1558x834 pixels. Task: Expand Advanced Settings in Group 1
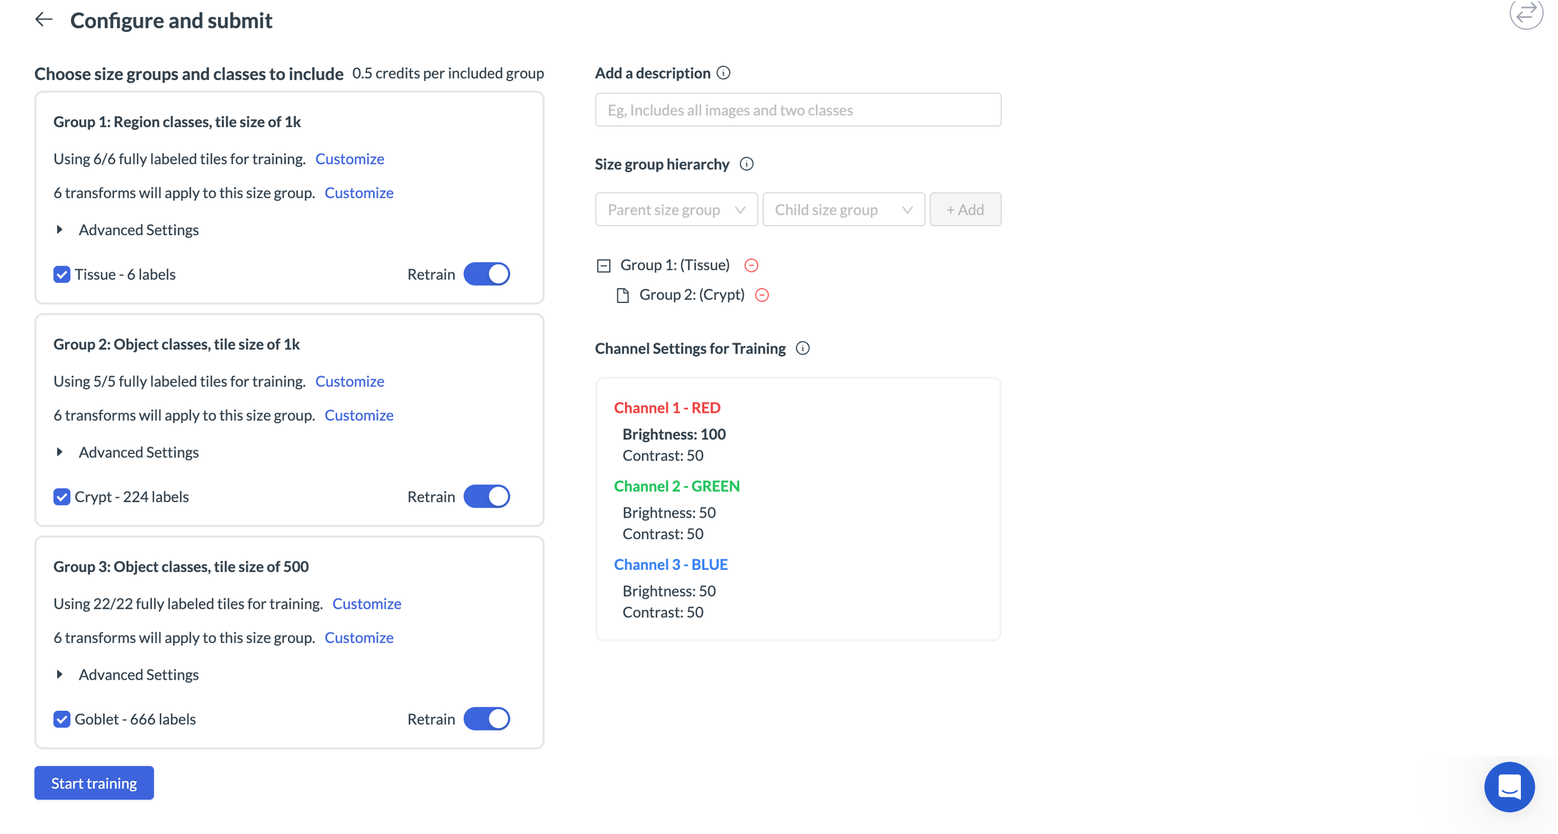coord(139,229)
